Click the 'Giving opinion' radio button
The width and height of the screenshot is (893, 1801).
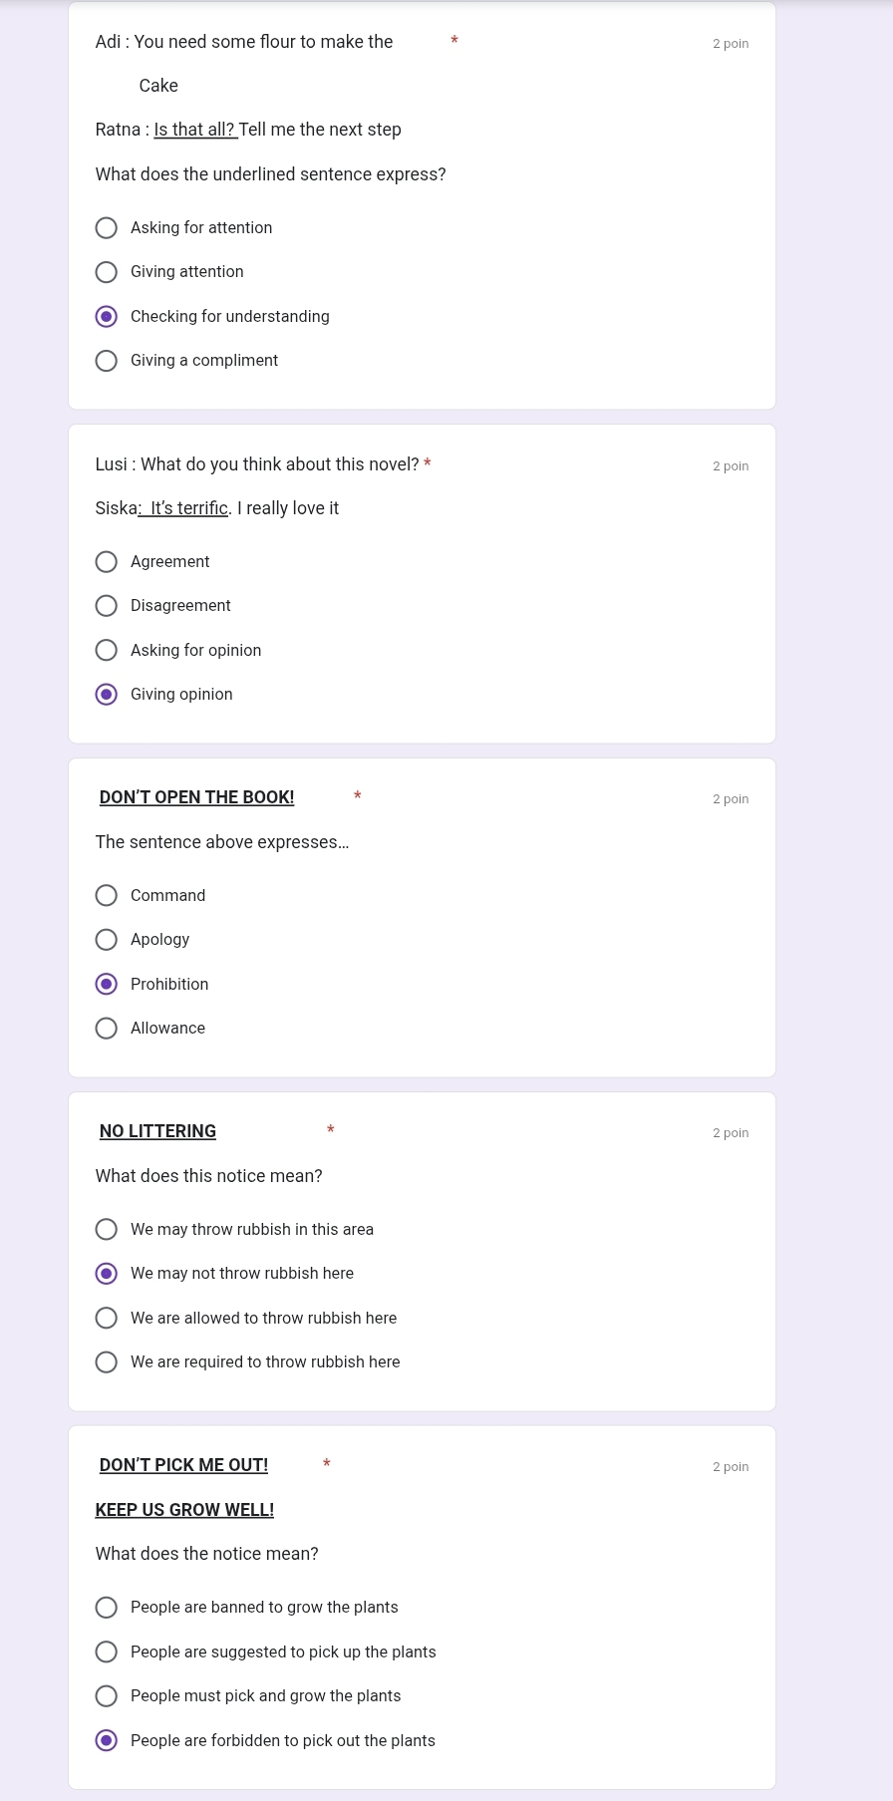tap(107, 695)
